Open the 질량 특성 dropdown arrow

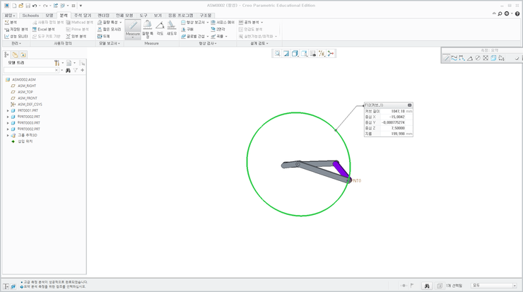[x=120, y=23]
